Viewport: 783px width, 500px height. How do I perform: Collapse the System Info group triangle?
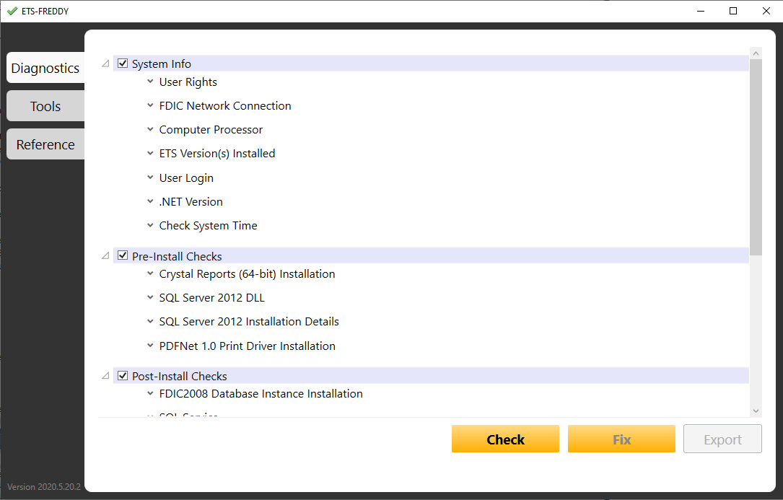point(105,63)
